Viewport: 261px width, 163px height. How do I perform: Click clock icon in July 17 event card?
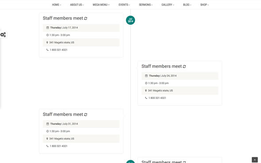[x=47, y=35]
